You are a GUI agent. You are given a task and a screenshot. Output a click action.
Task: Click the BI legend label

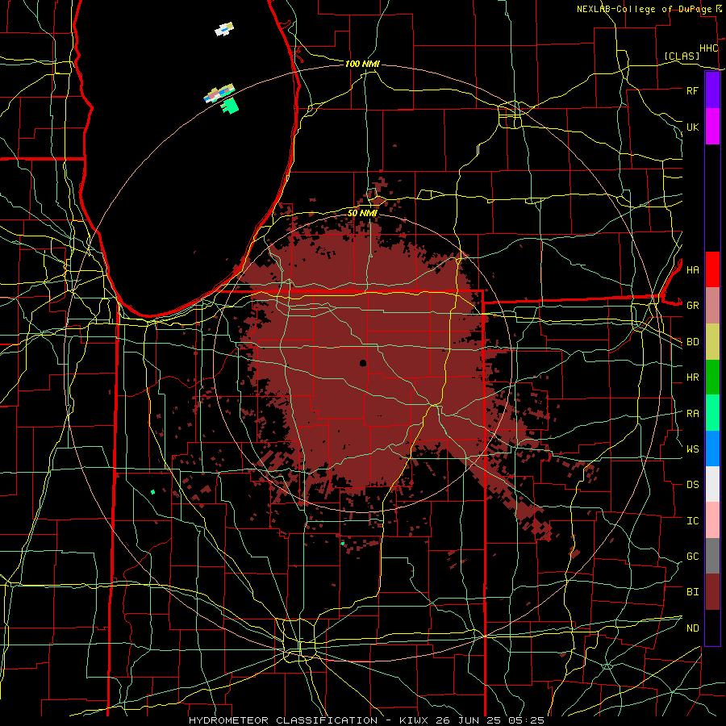click(x=692, y=592)
